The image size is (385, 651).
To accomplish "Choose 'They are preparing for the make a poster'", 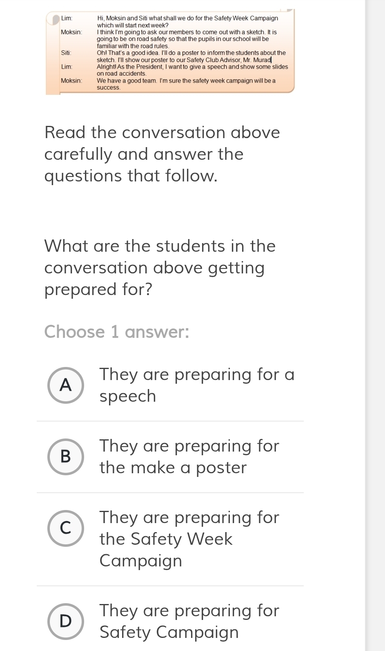I will [189, 457].
